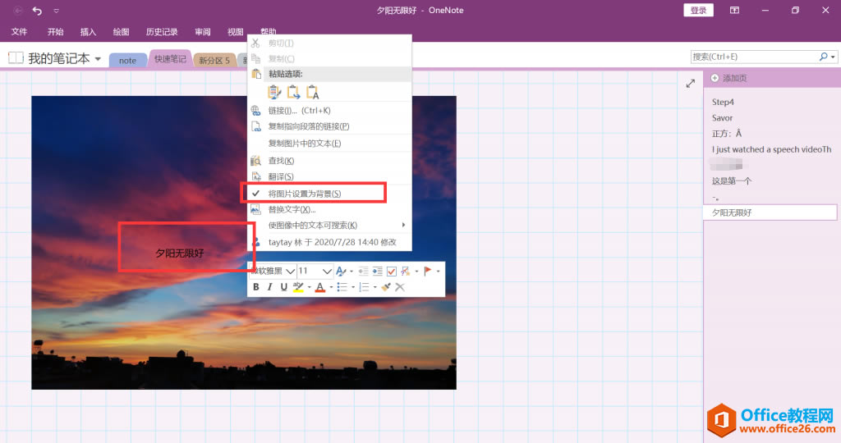The width and height of the screenshot is (841, 443).
Task: Click the bullet list icon
Action: coord(342,287)
